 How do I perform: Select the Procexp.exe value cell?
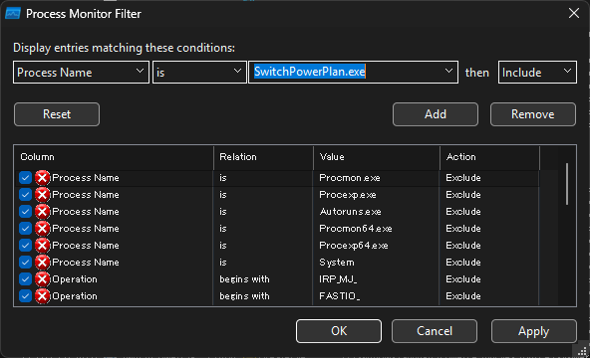pyautogui.click(x=348, y=194)
